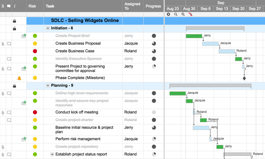Click the zoom out magnifier in Gantt toolbar

click(x=176, y=14)
